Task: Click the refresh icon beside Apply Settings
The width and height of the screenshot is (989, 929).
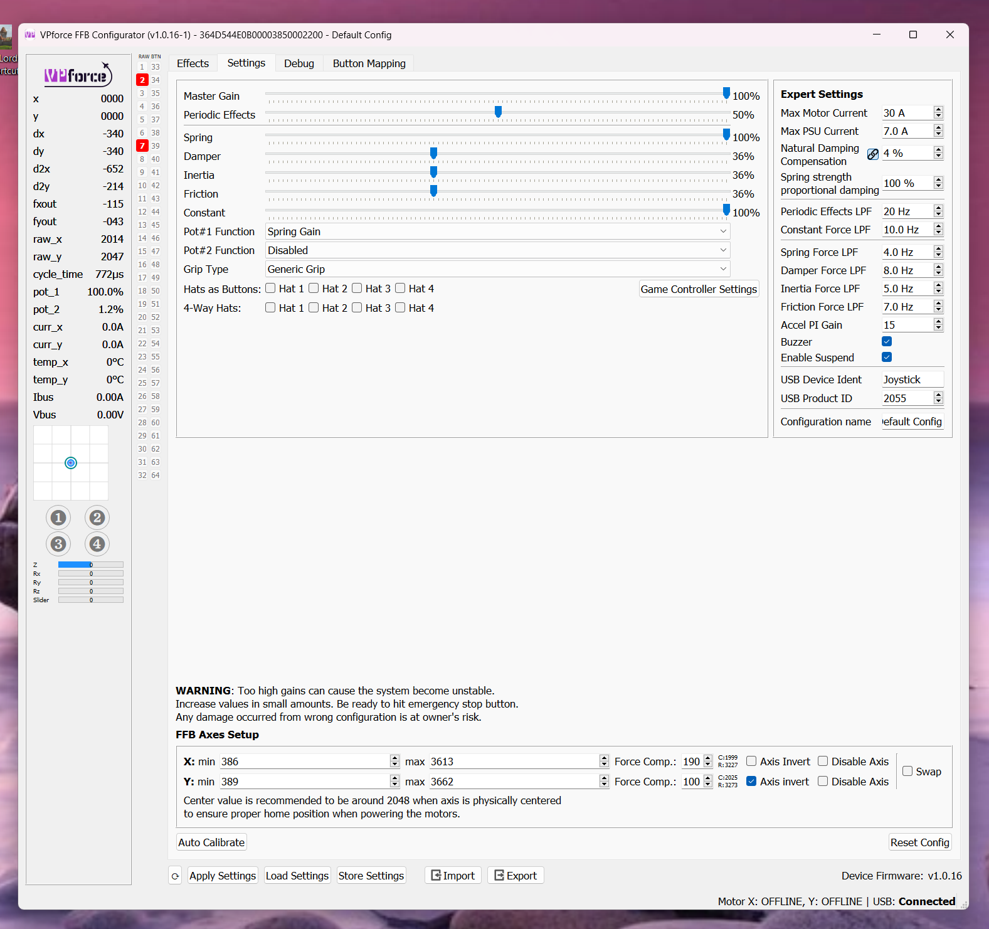Action: pyautogui.click(x=176, y=876)
